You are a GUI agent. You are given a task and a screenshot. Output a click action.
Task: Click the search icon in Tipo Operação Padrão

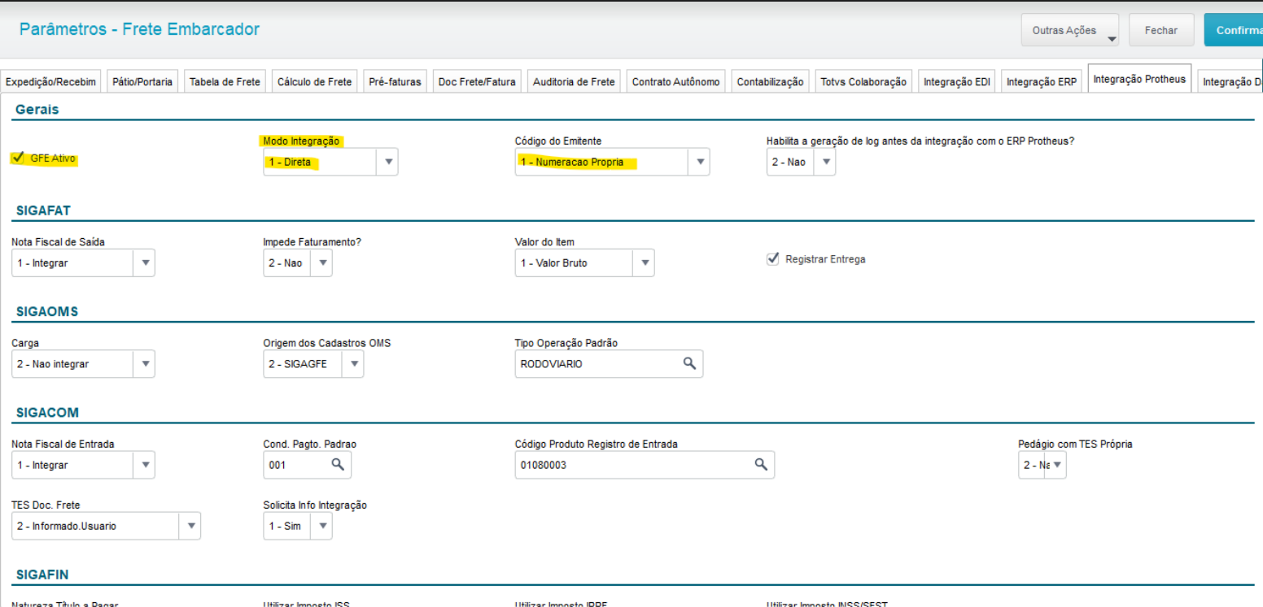click(689, 363)
